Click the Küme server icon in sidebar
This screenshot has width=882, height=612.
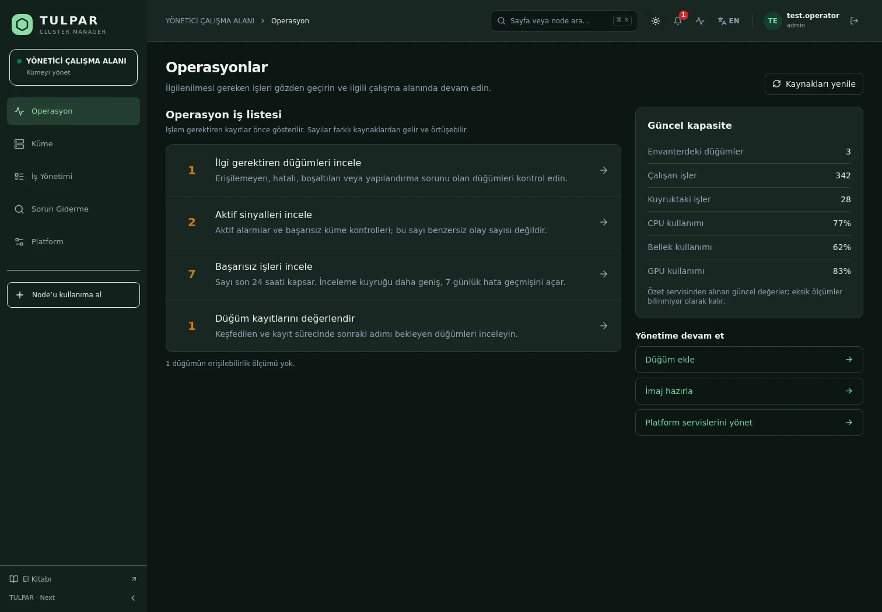[x=19, y=144]
